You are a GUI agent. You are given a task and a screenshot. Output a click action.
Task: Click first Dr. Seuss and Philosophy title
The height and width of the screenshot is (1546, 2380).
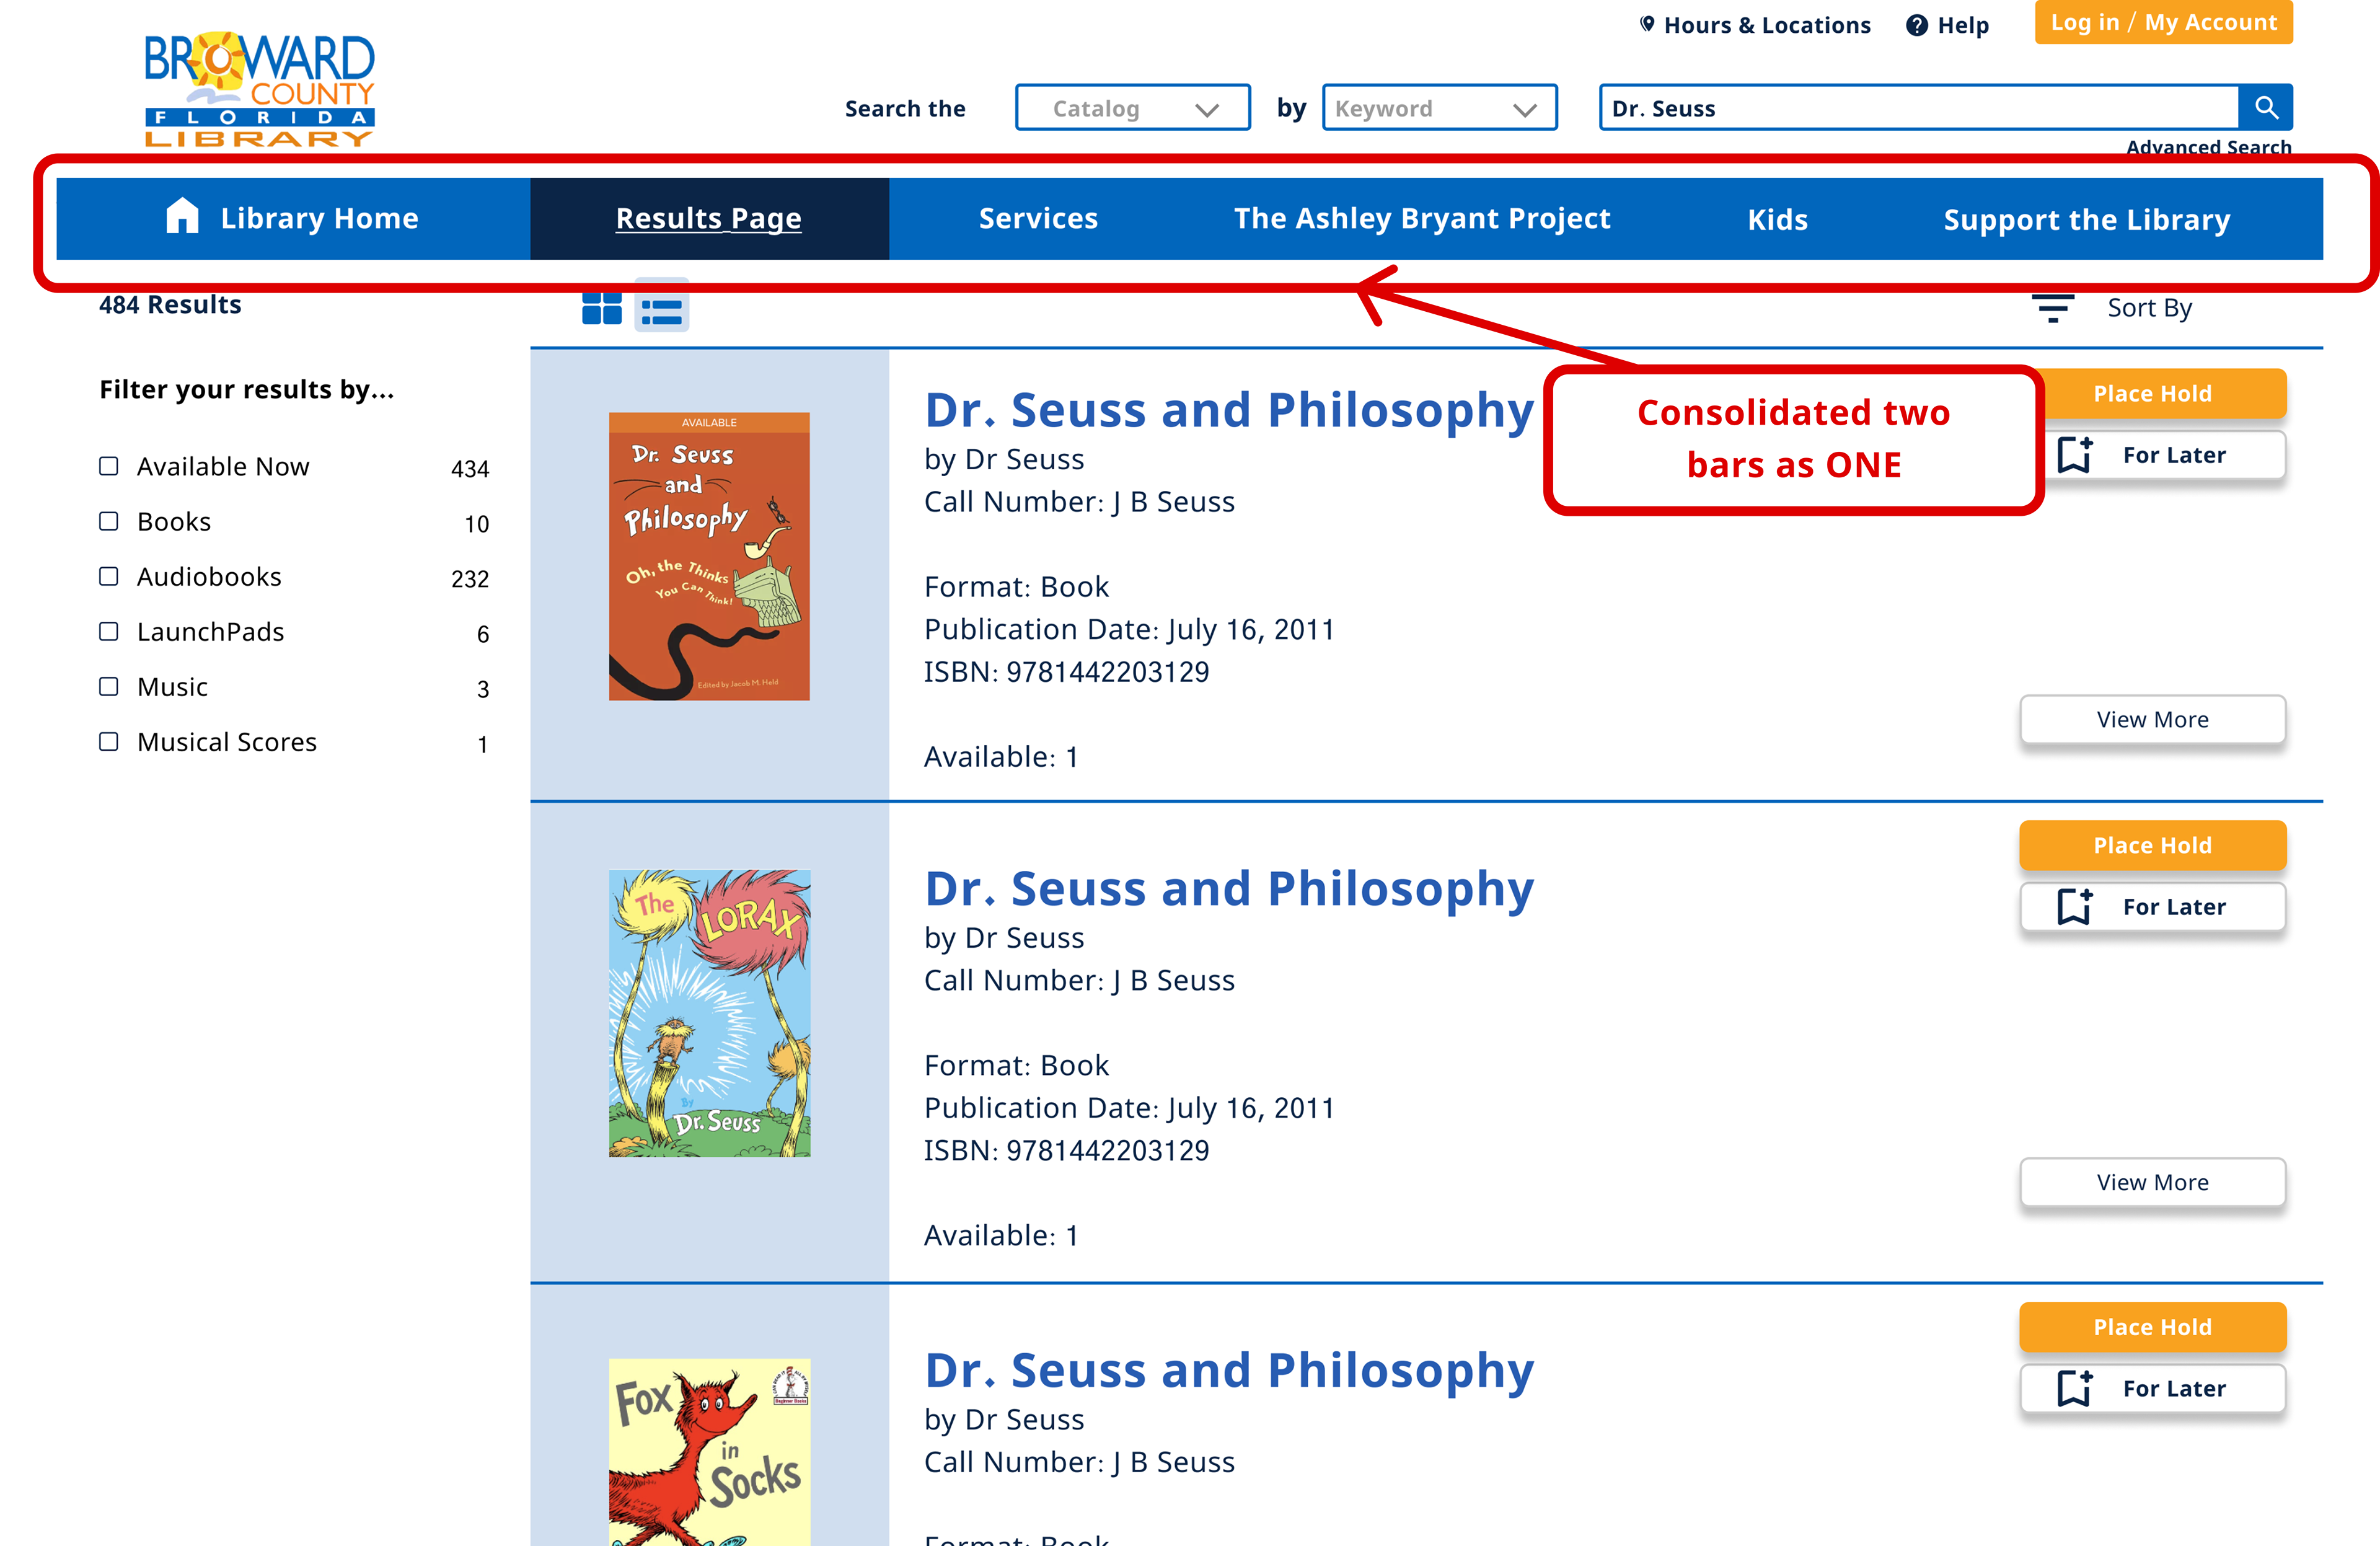coord(1229,410)
